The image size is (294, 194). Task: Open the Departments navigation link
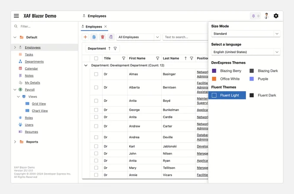point(34,61)
